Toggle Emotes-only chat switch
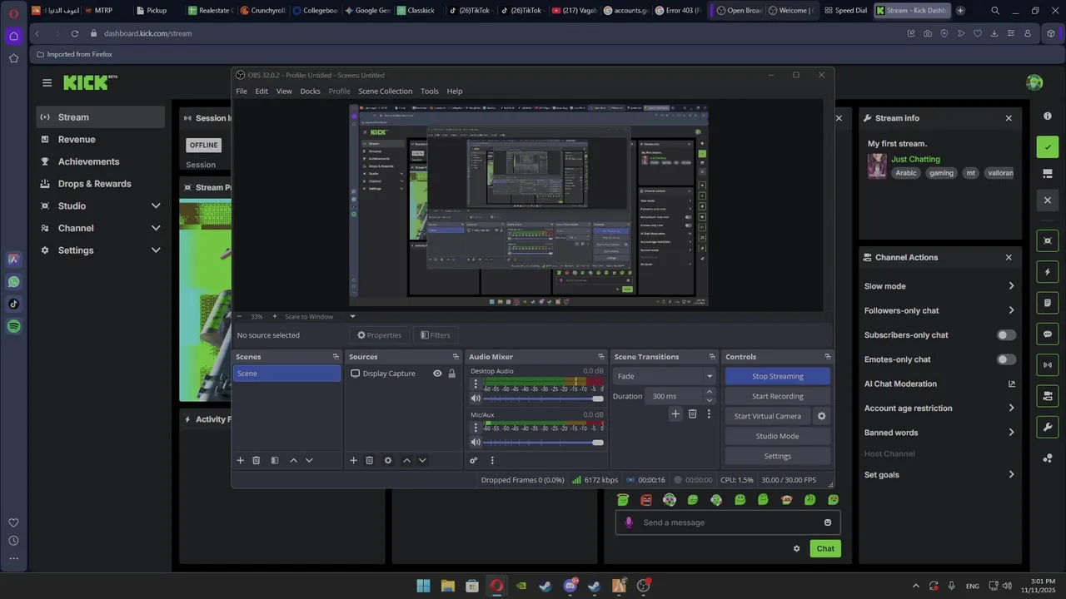 (x=1007, y=359)
